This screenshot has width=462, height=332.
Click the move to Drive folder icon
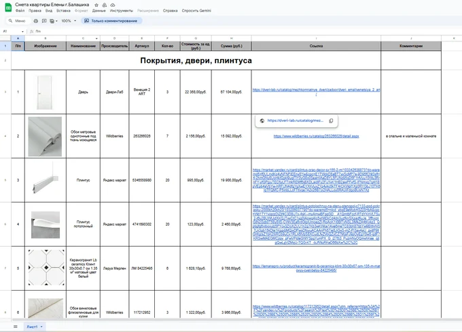tap(105, 5)
